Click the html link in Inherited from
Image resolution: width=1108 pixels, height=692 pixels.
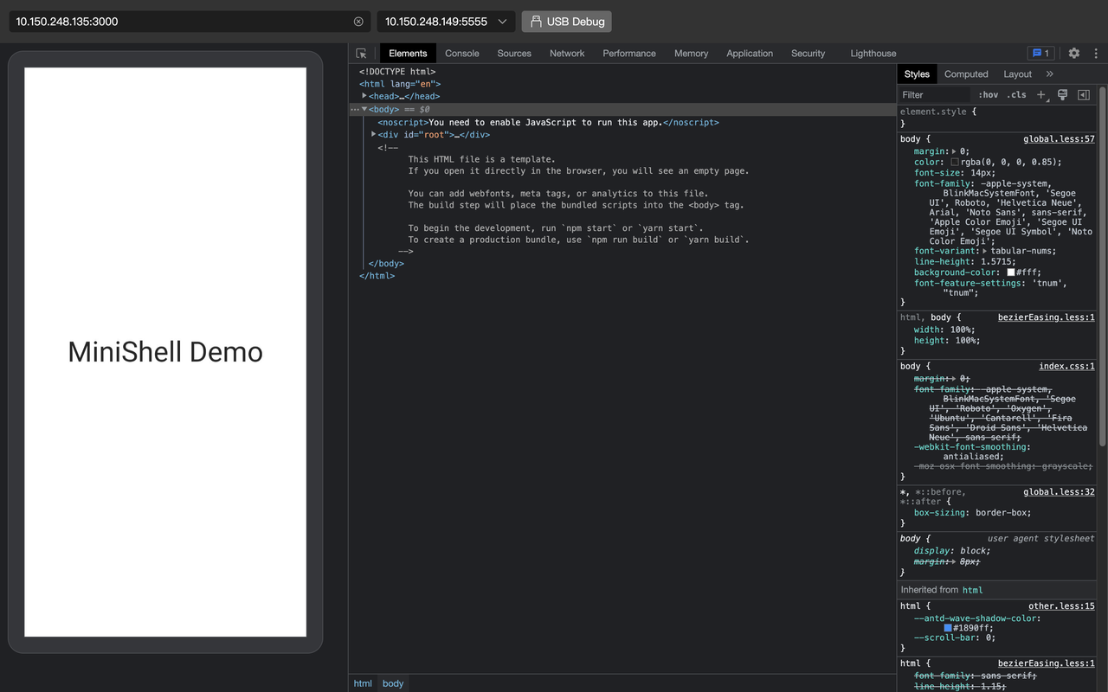973,590
